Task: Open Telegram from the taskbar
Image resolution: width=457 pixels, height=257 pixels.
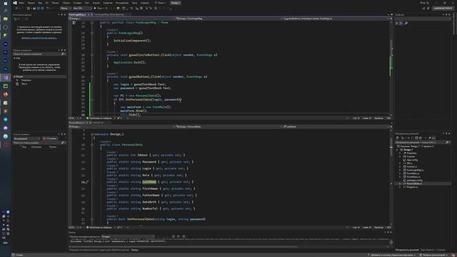Action: [x=6, y=119]
